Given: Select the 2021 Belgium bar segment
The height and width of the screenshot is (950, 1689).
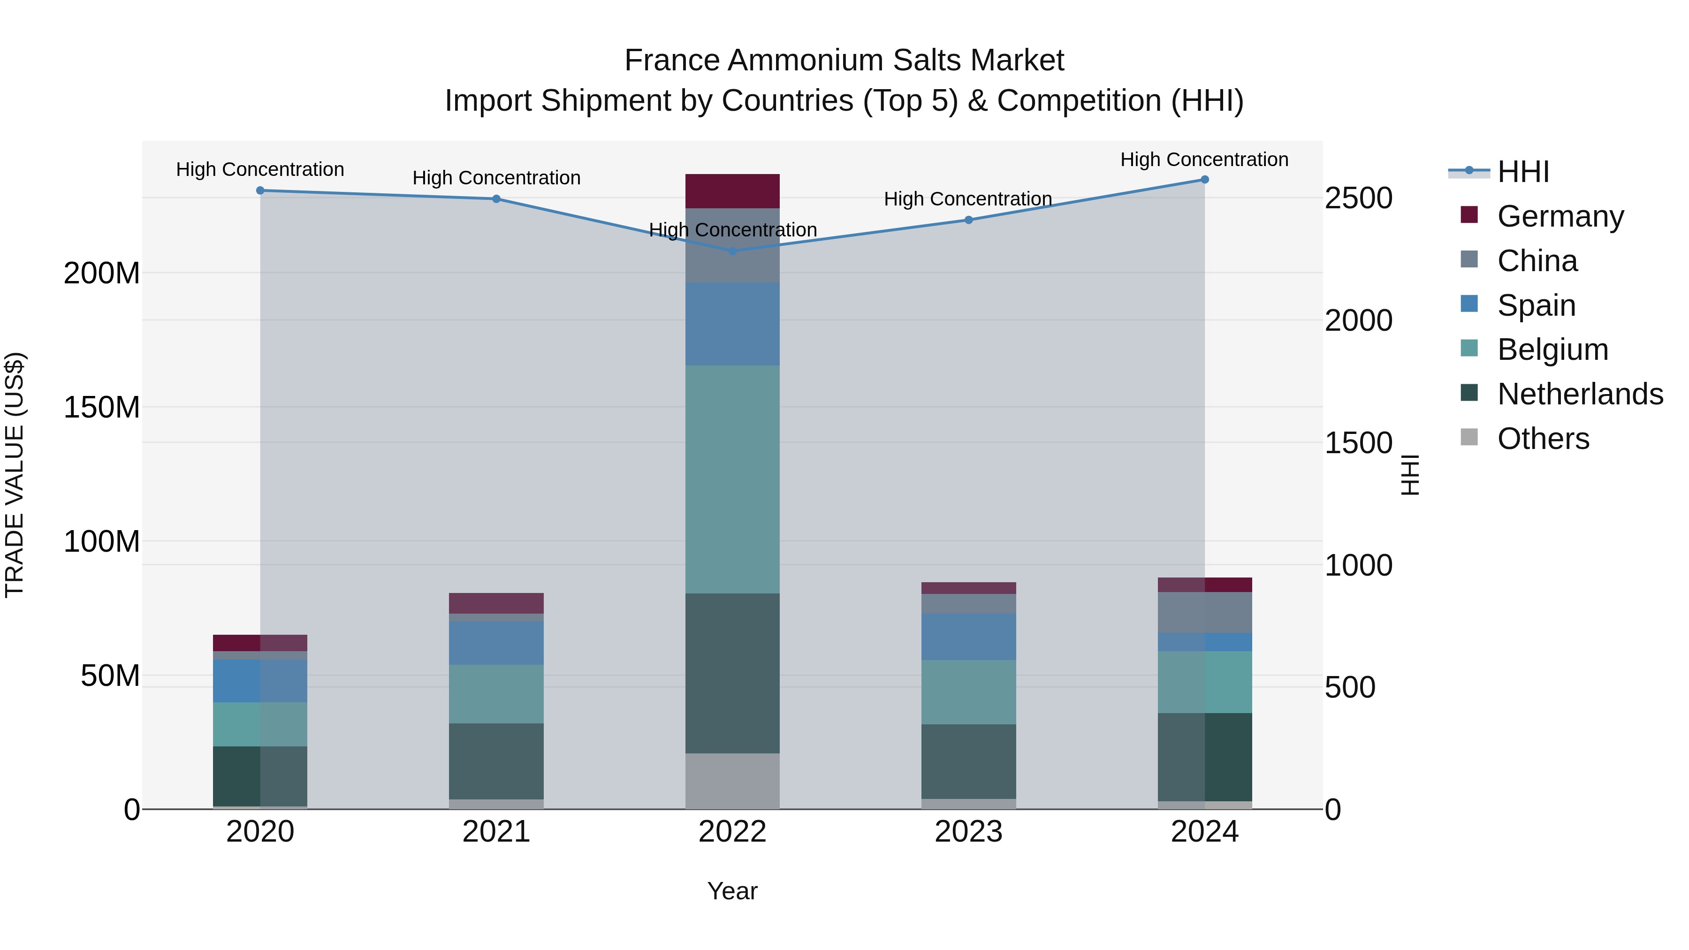Looking at the screenshot, I should click(x=496, y=694).
